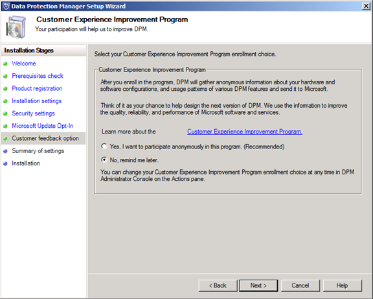Click green bullet next to Product registration
The image size is (373, 299).
tap(5, 89)
